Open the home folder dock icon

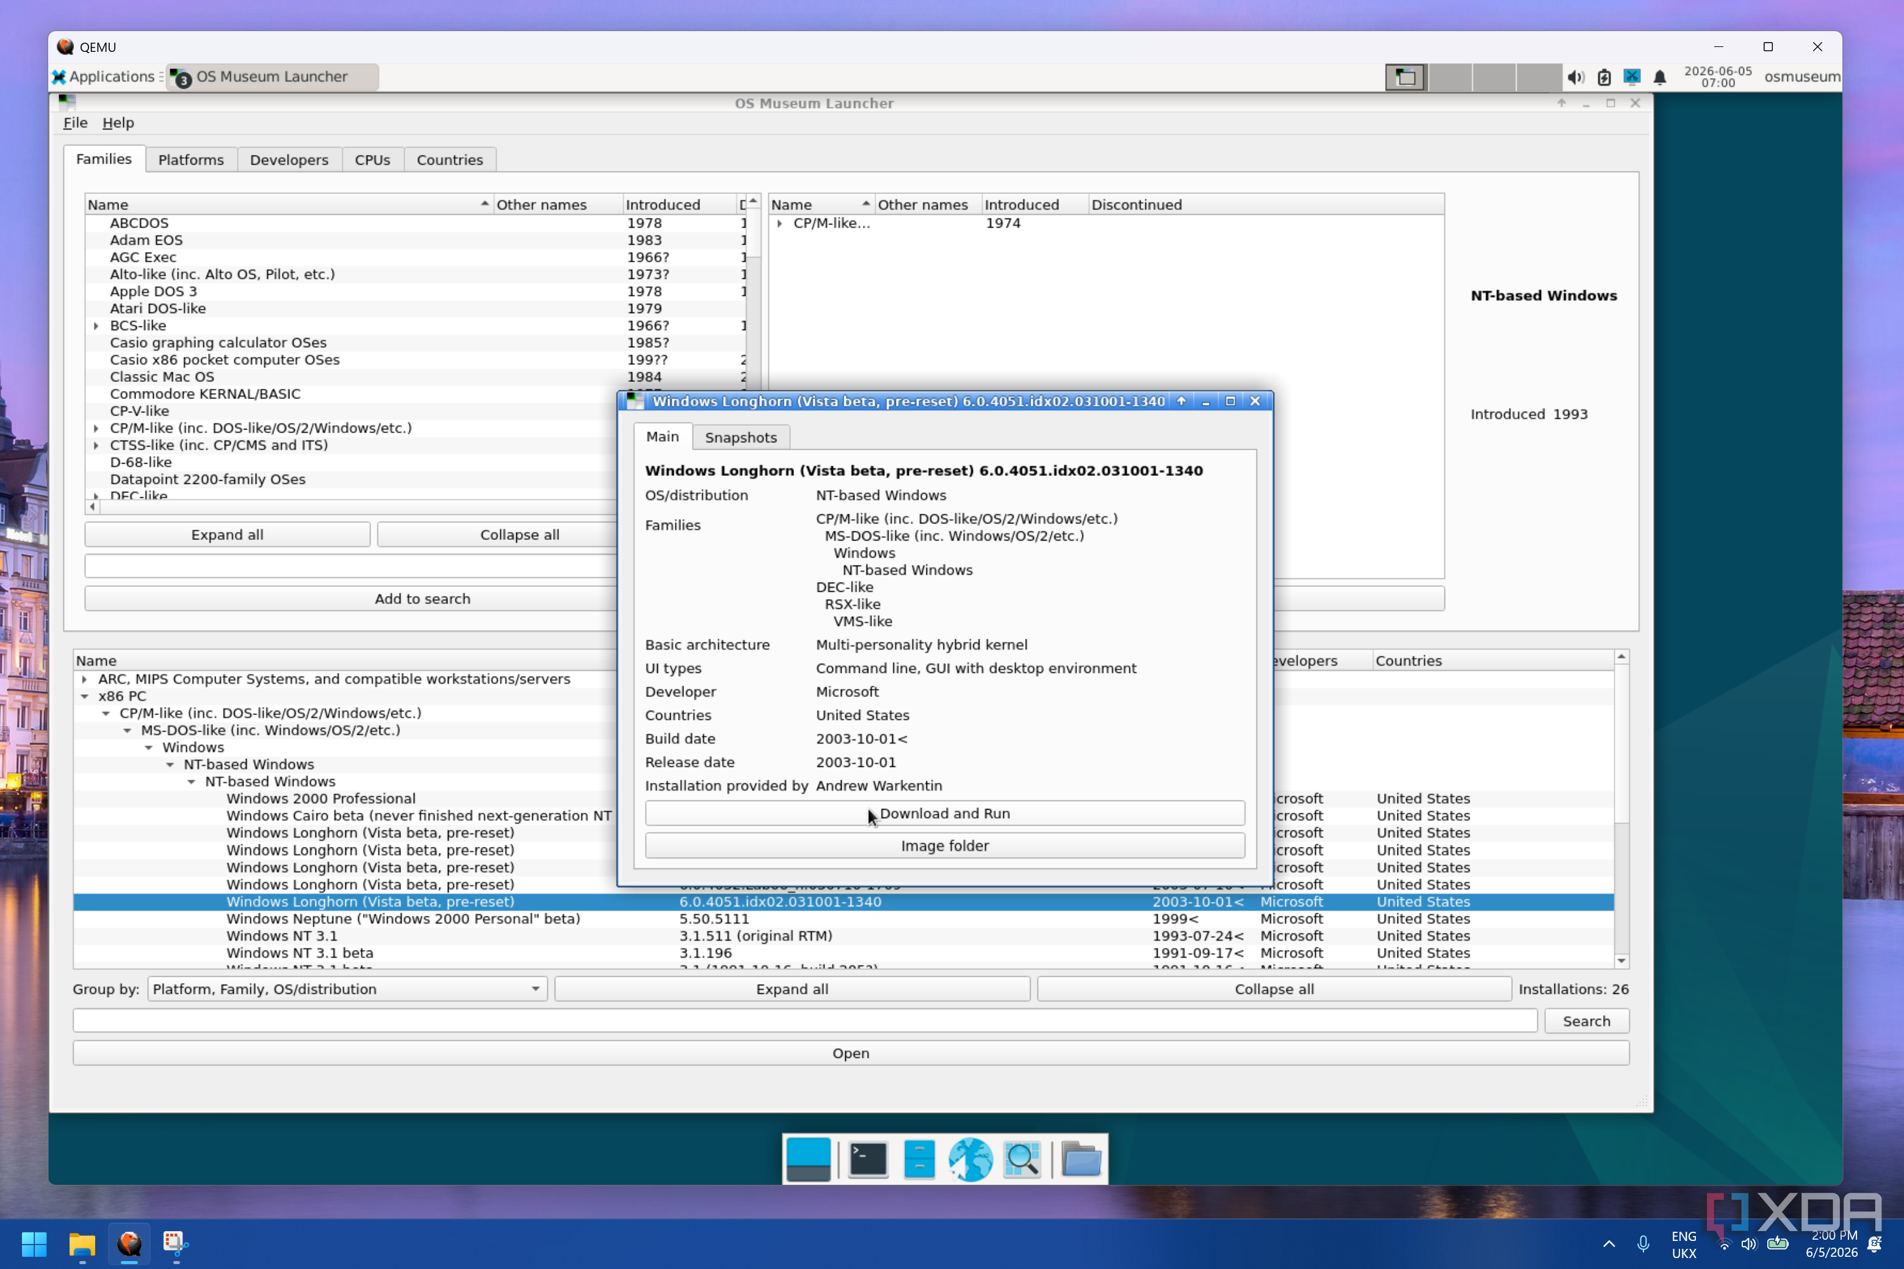pyautogui.click(x=1081, y=1159)
